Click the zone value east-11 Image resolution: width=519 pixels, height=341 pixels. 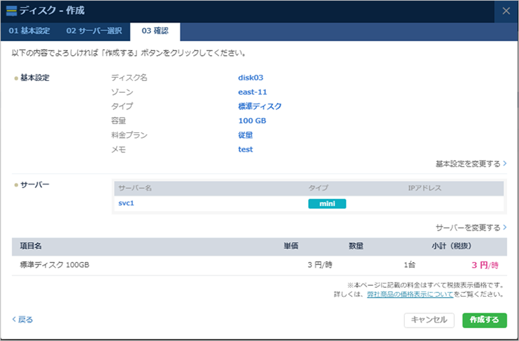(252, 92)
